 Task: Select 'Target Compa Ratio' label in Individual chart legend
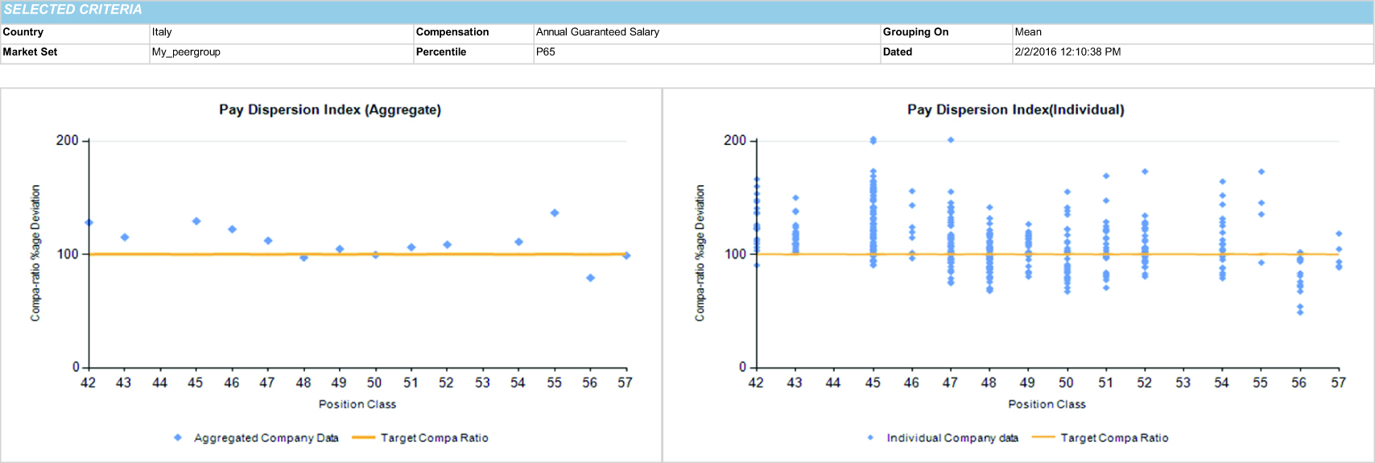click(1114, 438)
